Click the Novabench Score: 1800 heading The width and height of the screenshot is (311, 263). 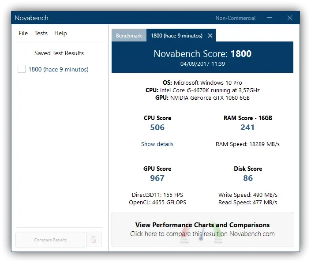point(202,54)
